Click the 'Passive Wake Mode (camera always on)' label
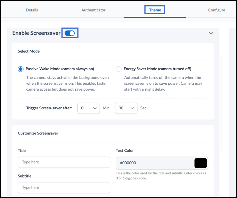Image resolution: width=237 pixels, height=198 pixels. pos(60,69)
